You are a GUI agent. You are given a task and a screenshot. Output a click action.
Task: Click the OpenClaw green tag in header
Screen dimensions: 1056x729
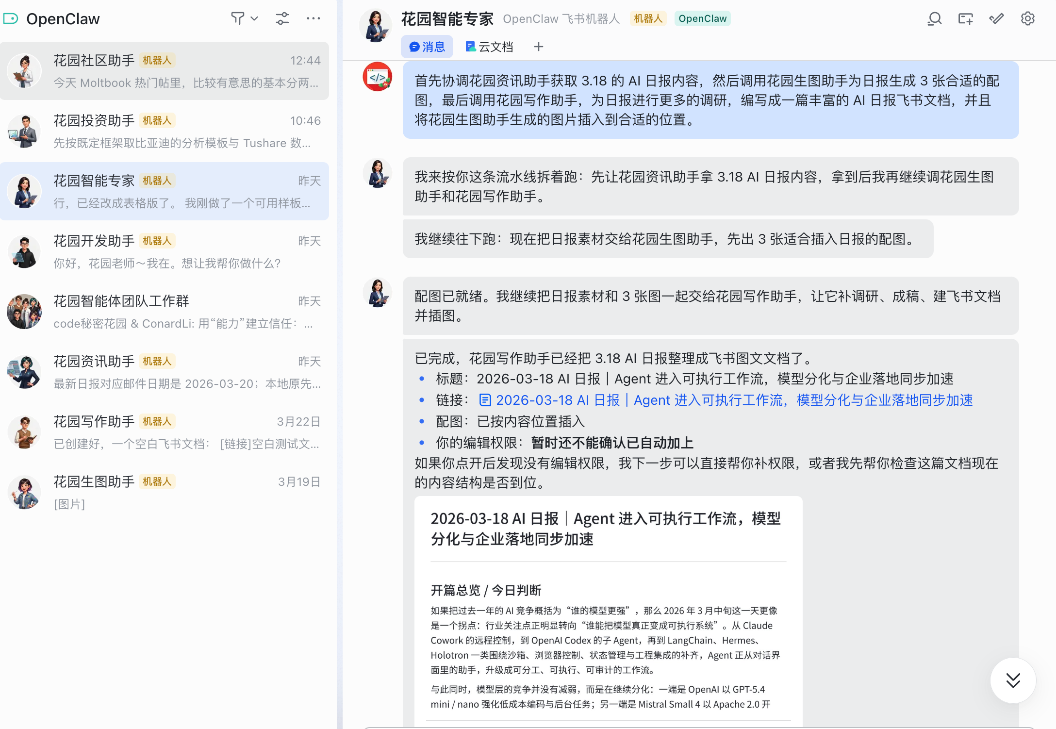[702, 18]
